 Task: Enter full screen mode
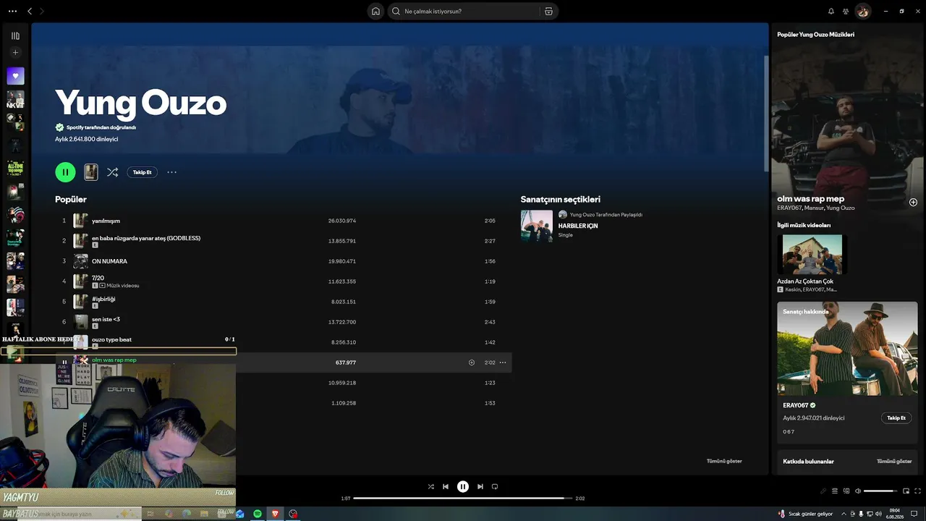pyautogui.click(x=917, y=491)
